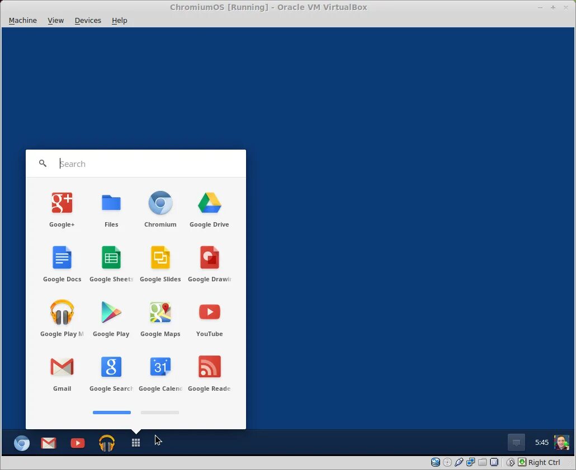Image resolution: width=576 pixels, height=470 pixels.
Task: Maximize the VirtualBox window
Action: point(553,7)
